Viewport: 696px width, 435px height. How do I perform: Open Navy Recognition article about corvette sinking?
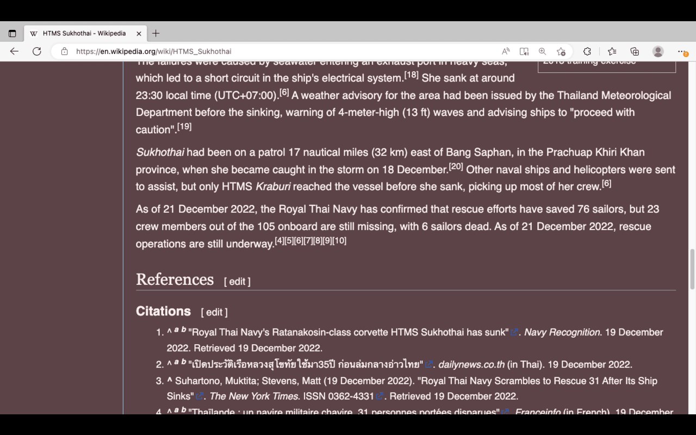point(349,332)
